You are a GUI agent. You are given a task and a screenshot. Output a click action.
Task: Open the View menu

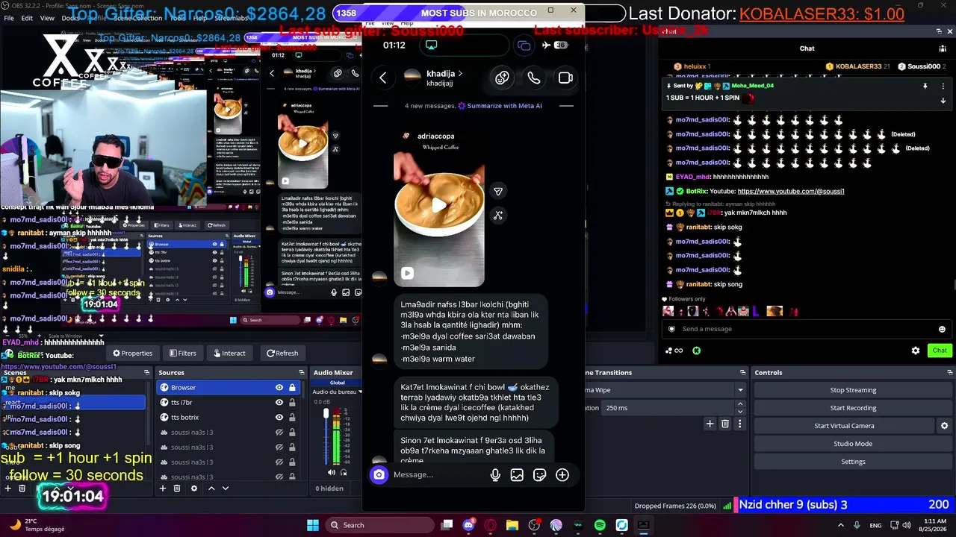point(47,18)
